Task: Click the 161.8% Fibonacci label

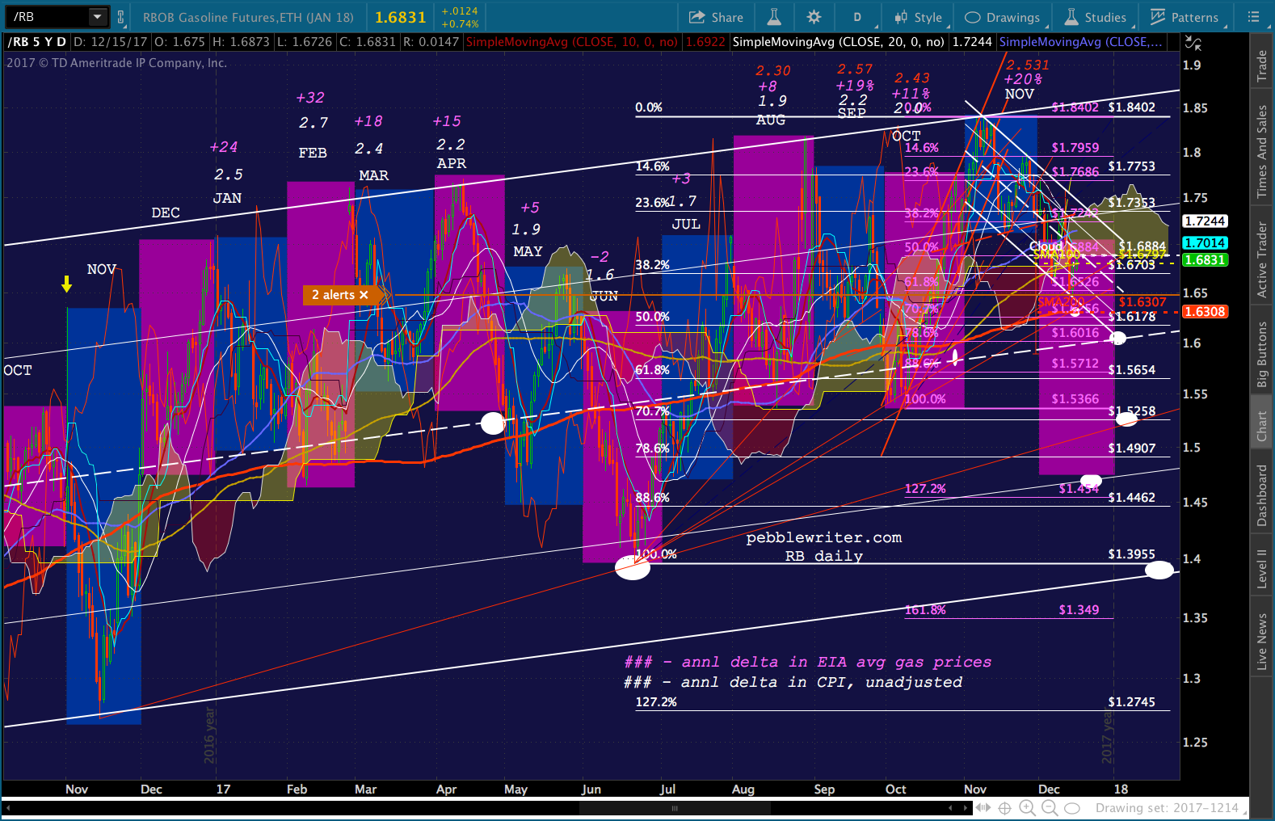Action: (x=925, y=609)
